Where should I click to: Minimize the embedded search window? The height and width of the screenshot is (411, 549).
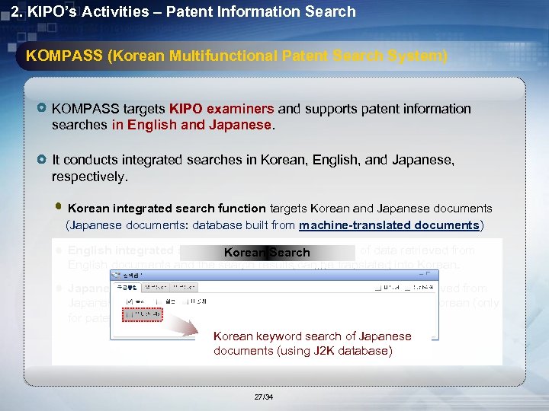[x=421, y=275]
